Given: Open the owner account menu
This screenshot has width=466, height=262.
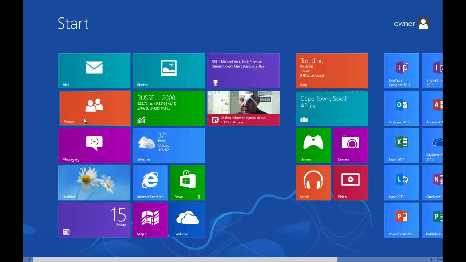Looking at the screenshot, I should click(411, 24).
